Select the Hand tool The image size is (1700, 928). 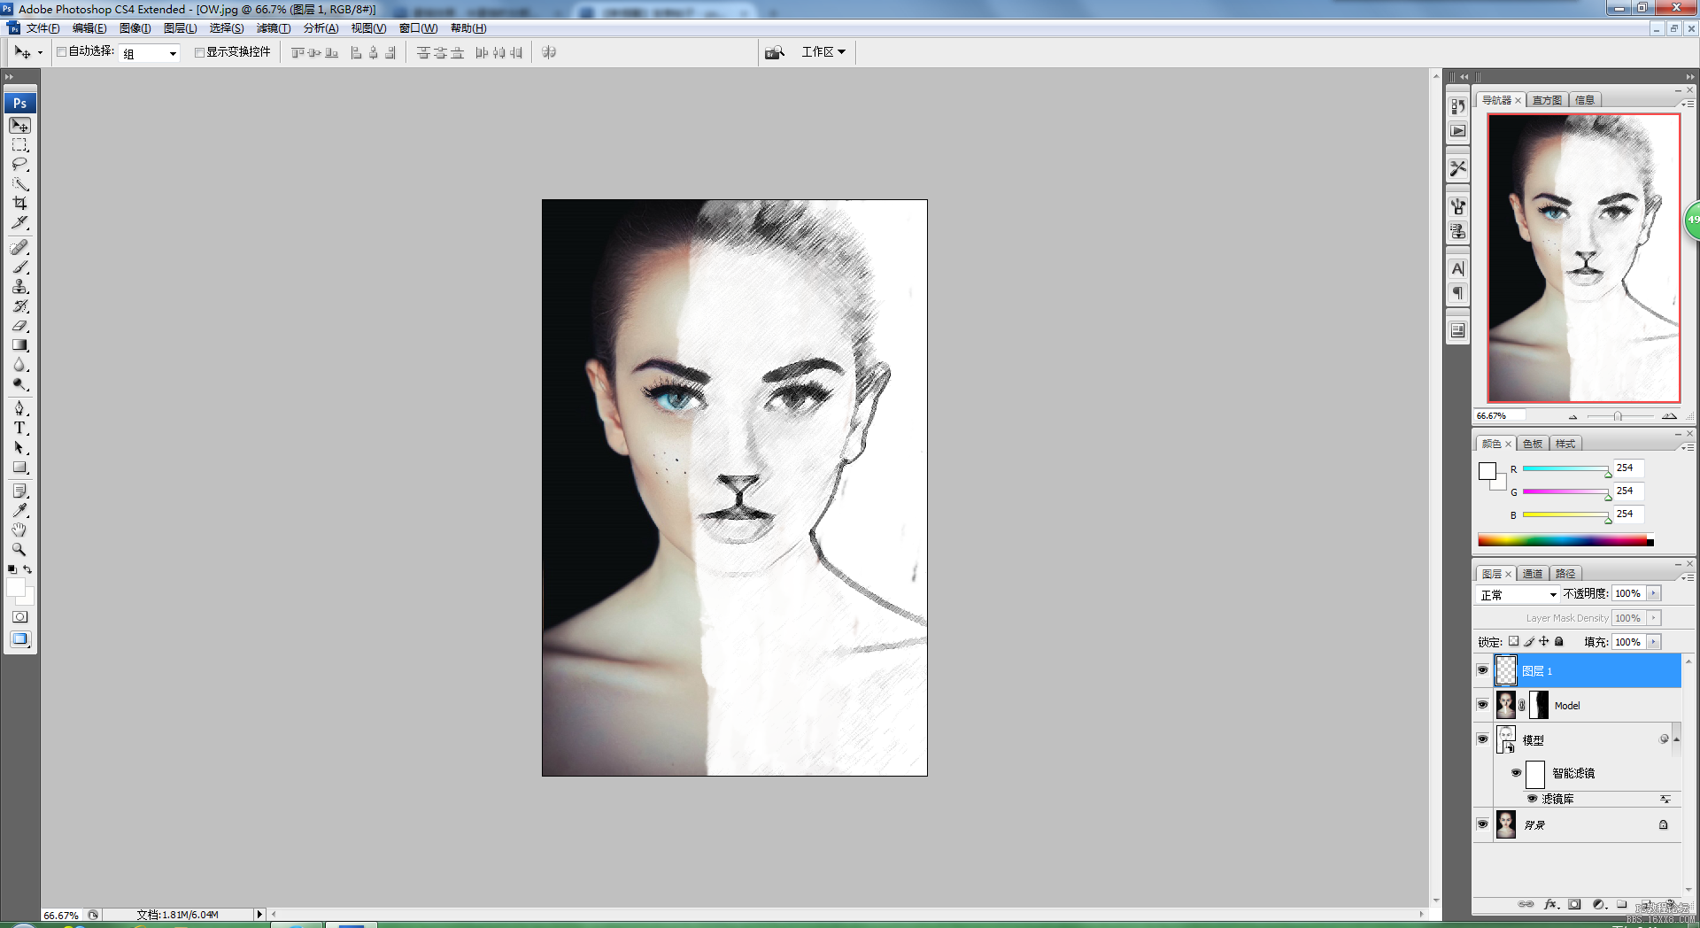pyautogui.click(x=19, y=530)
